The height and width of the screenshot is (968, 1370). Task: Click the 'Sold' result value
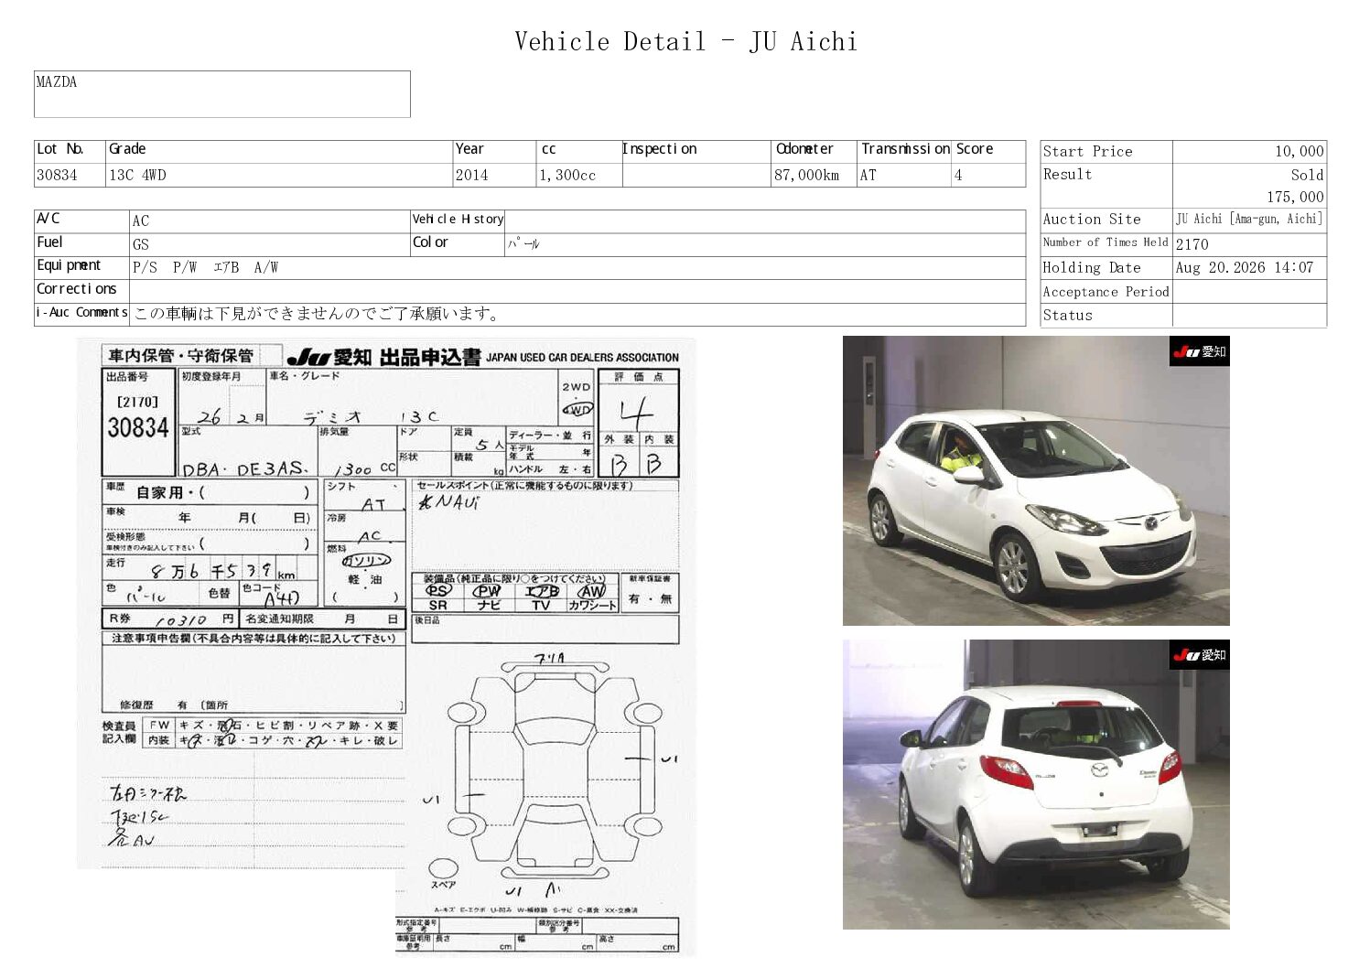coord(1307,175)
